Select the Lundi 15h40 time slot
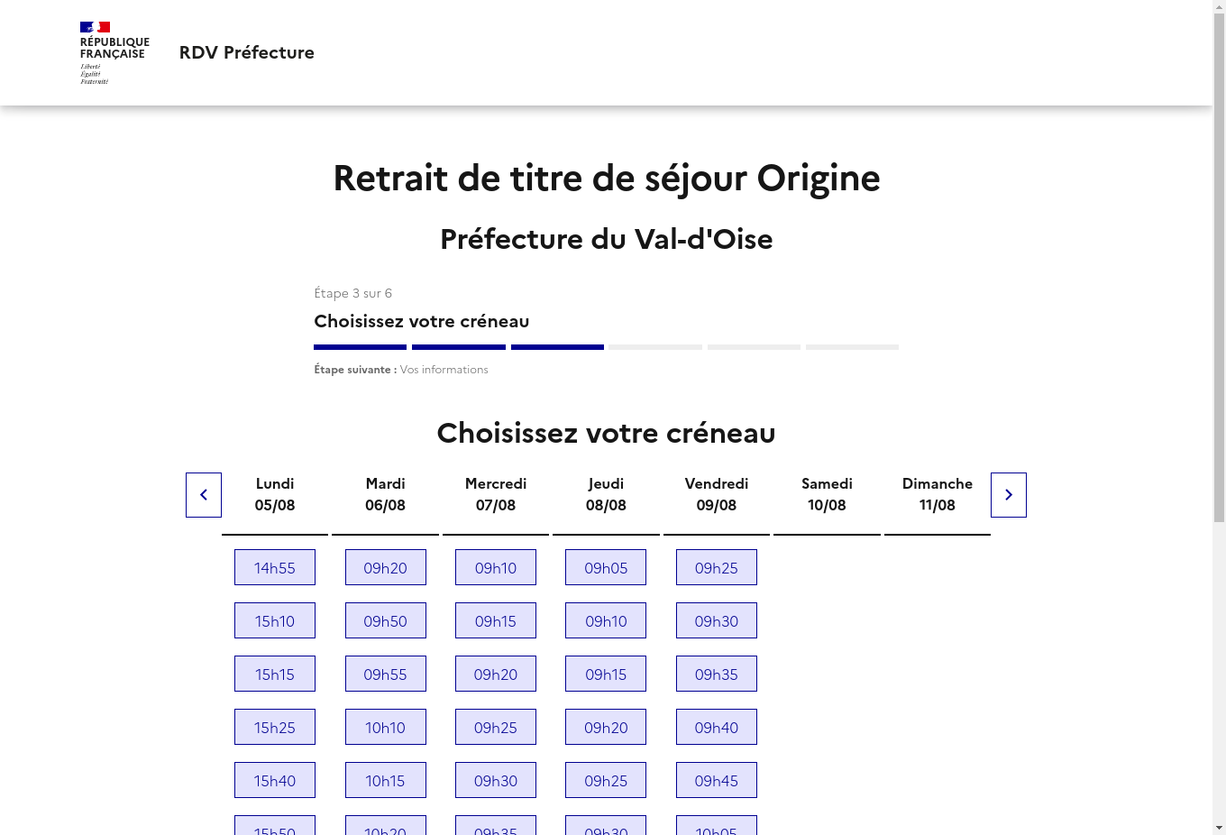The width and height of the screenshot is (1226, 835). (x=275, y=780)
